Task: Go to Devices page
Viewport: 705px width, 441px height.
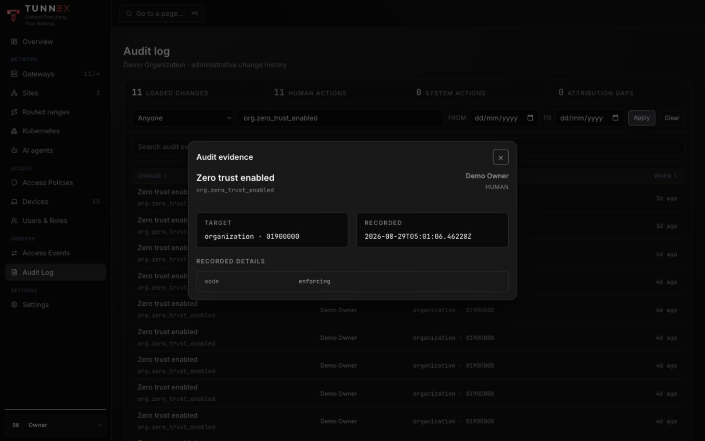Action: (x=55, y=201)
